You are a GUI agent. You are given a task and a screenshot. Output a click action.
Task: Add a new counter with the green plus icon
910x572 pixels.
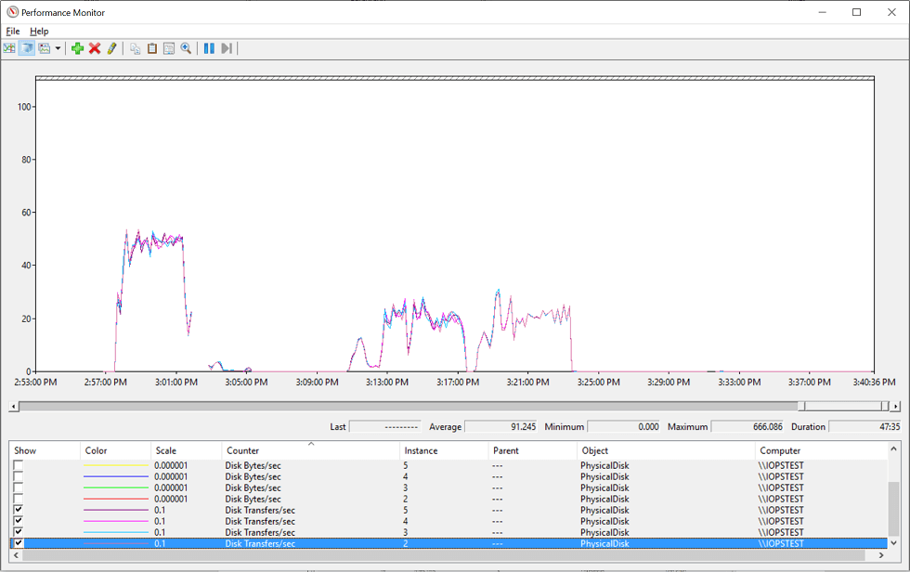pos(77,47)
